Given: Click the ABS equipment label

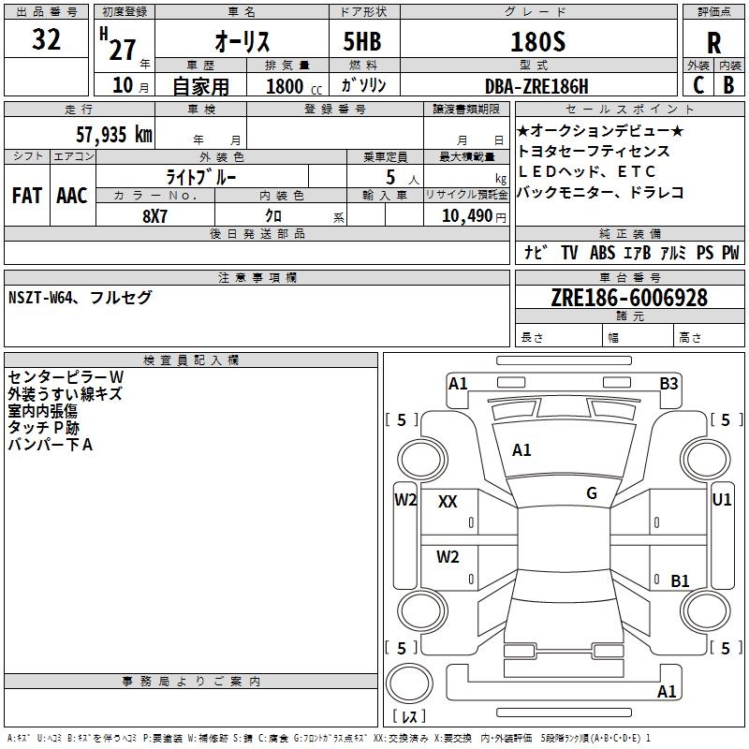Looking at the screenshot, I should (x=602, y=252).
